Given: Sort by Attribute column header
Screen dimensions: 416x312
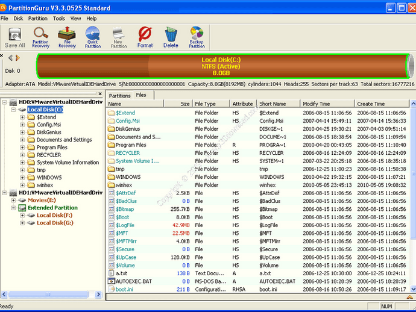Looking at the screenshot, I should click(243, 104).
